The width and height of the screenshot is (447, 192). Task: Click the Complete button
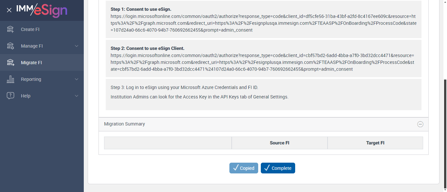(278, 168)
